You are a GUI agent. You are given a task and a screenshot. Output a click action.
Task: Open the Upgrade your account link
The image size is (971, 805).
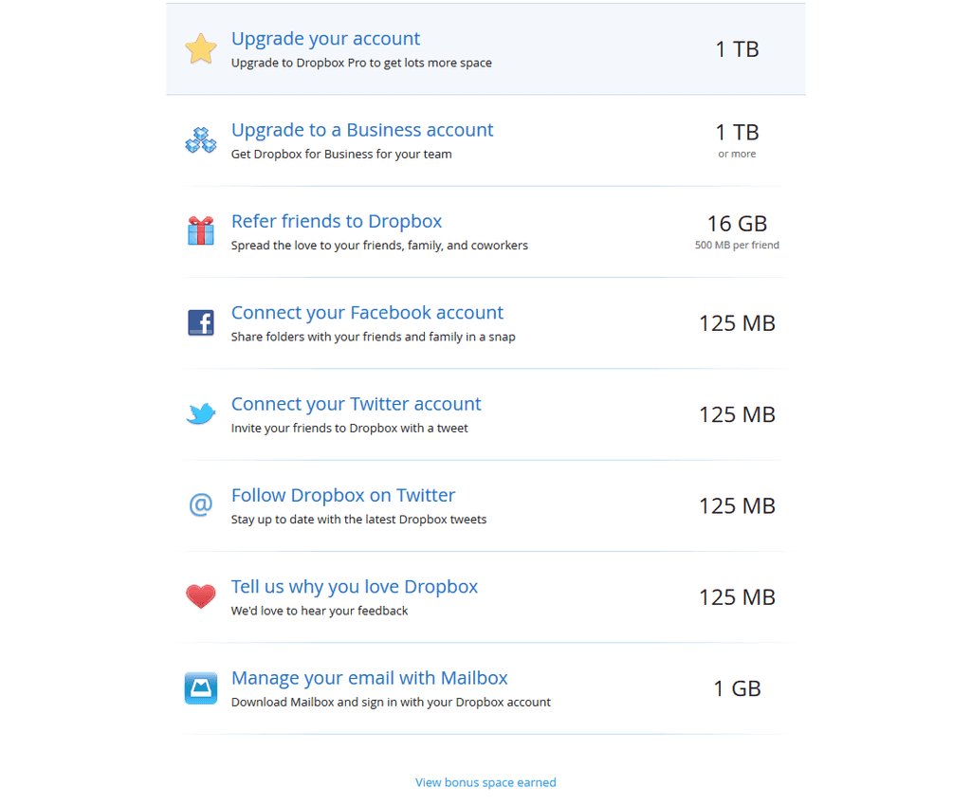325,39
